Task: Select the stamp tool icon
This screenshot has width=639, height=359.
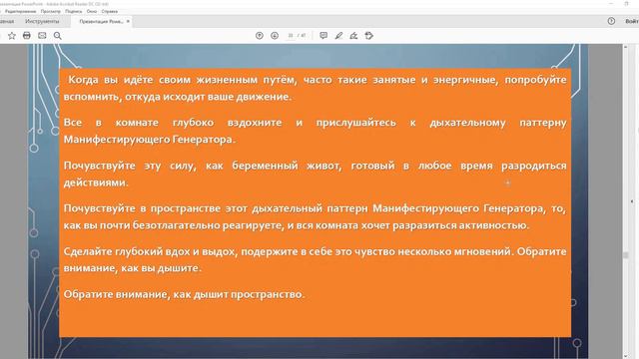Action: (369, 36)
